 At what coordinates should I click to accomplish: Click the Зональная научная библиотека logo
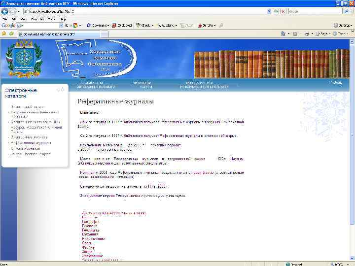[x=96, y=59]
